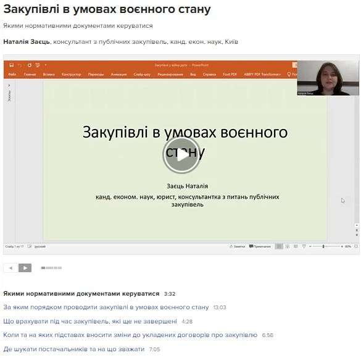The width and height of the screenshot is (361, 358).
Task: Click the Save icon in PowerPoint quick access toolbar
Action: [11, 65]
